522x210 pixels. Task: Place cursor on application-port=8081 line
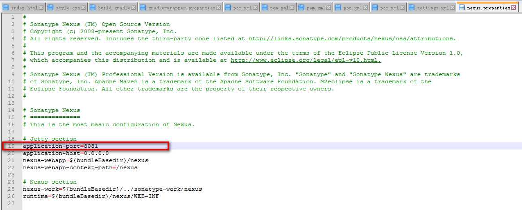[60, 146]
